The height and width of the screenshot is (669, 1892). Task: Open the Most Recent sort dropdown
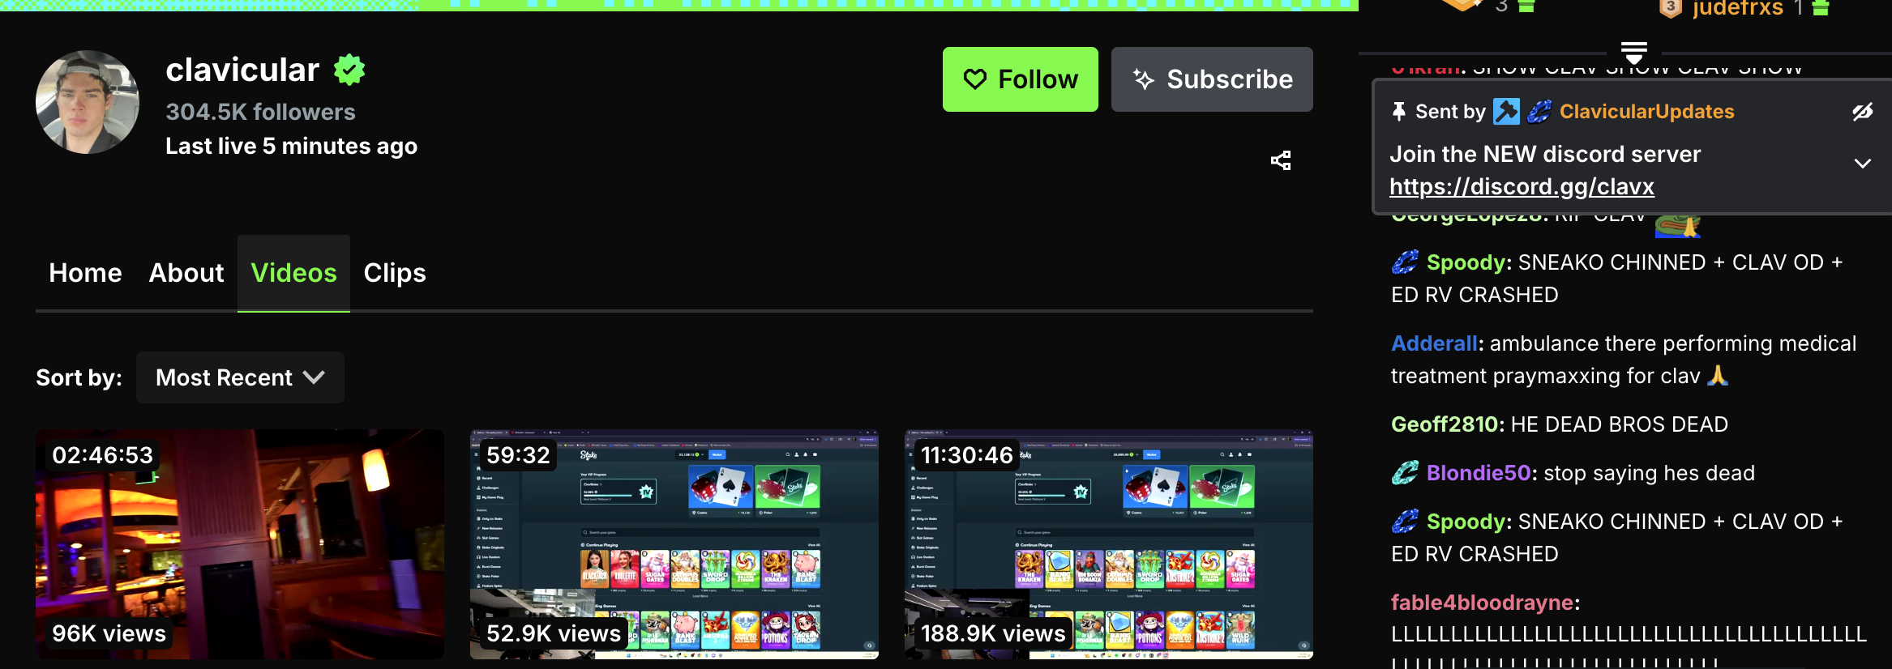[x=240, y=377]
